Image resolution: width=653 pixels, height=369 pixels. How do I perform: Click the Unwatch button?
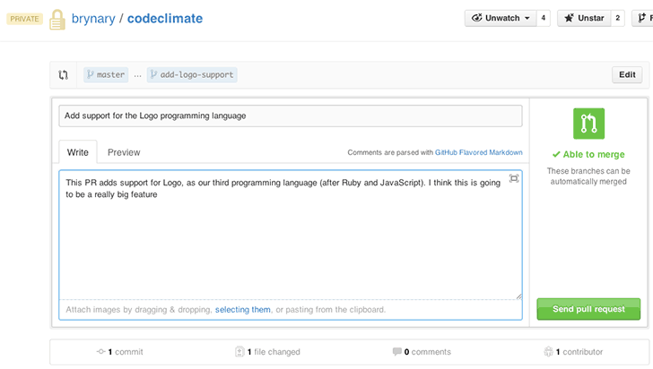[501, 18]
